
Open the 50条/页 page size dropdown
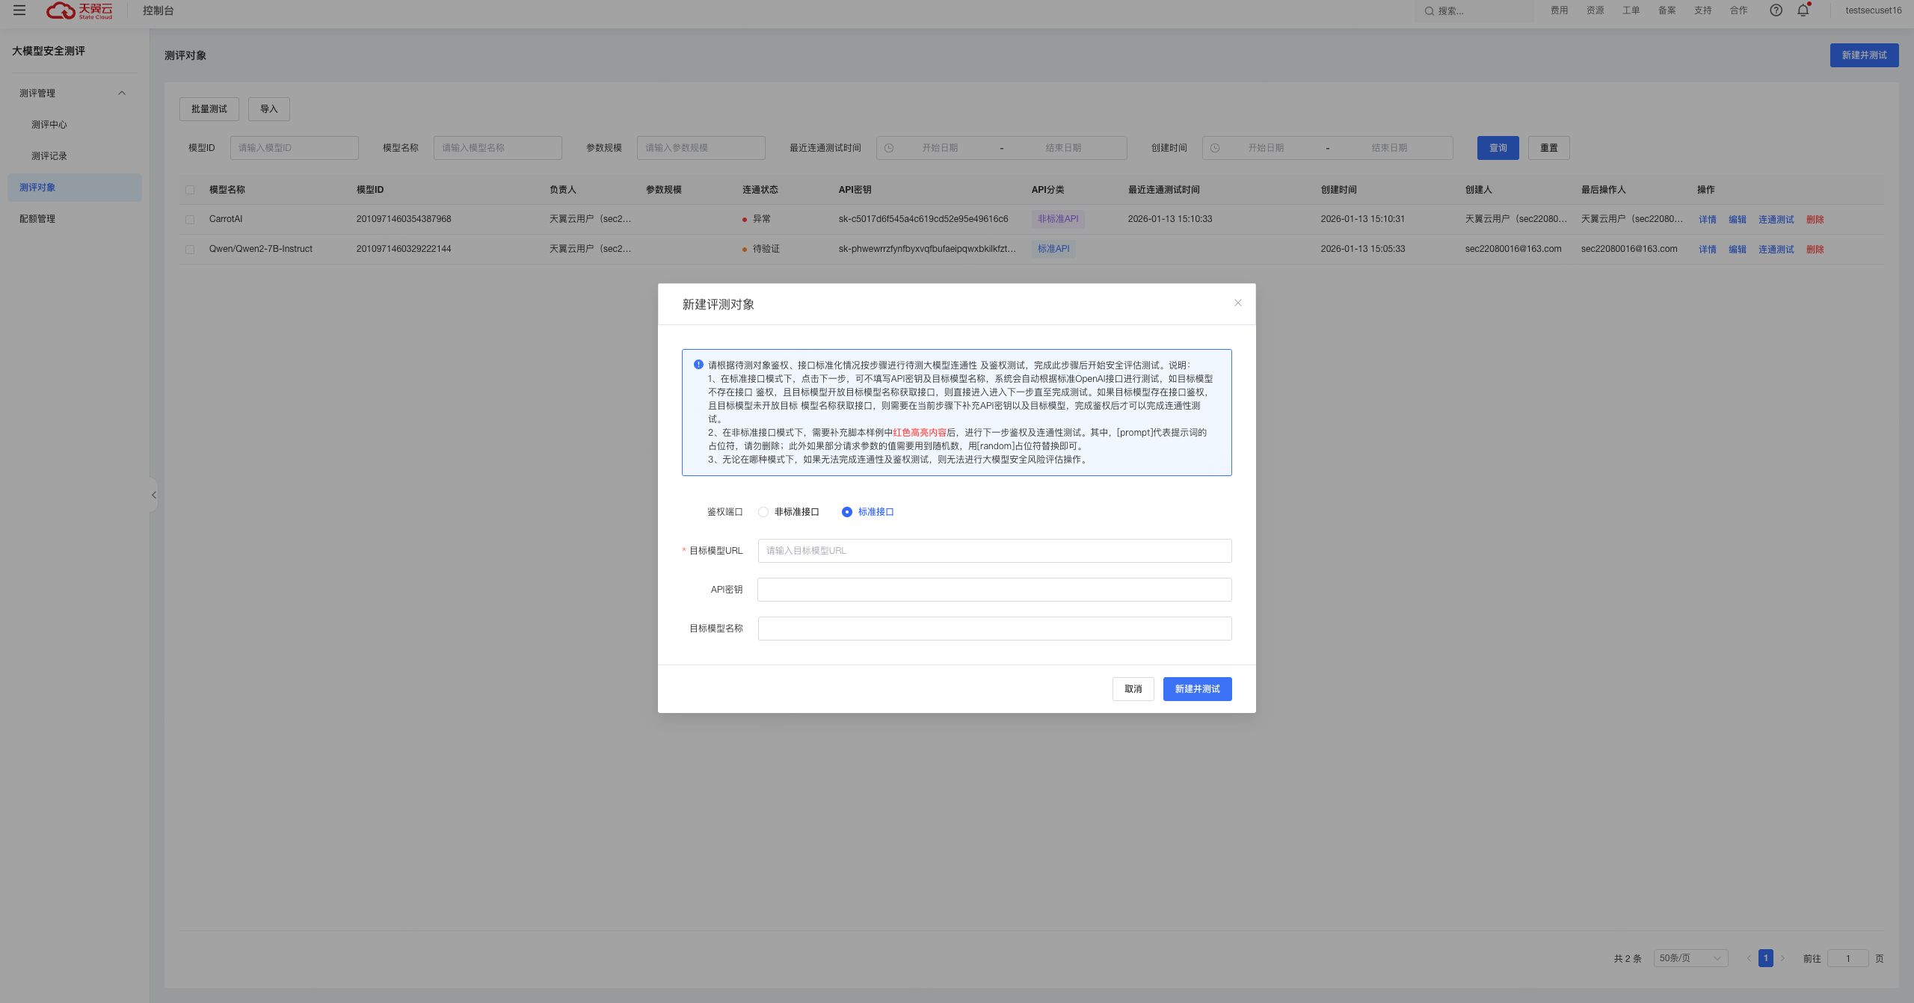pos(1690,958)
